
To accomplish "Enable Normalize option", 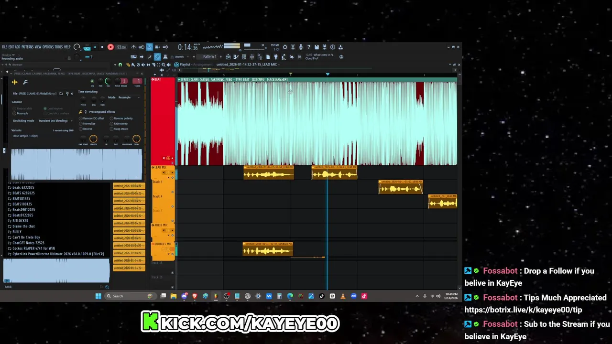I will pos(87,124).
